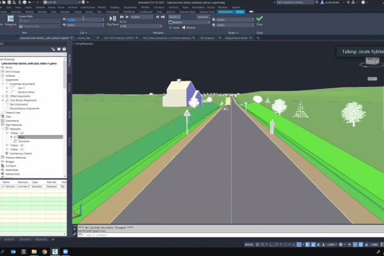The image size is (384, 256).
Task: Open the Civil 3D workspace dropdown
Action: point(62,3)
